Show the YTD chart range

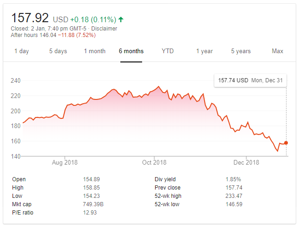168,51
